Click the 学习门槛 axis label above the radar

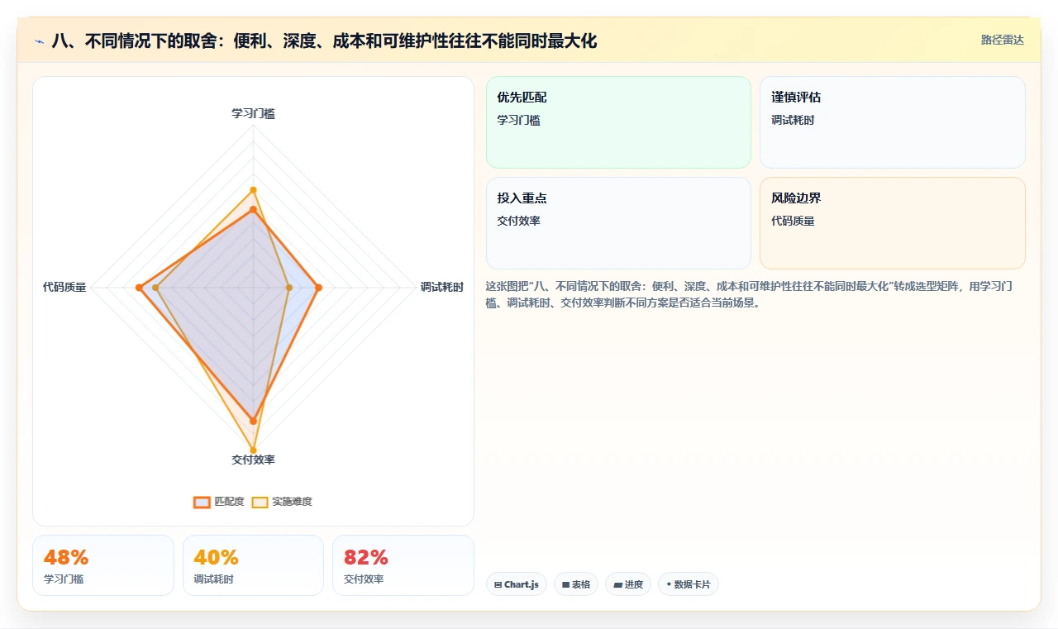point(253,113)
